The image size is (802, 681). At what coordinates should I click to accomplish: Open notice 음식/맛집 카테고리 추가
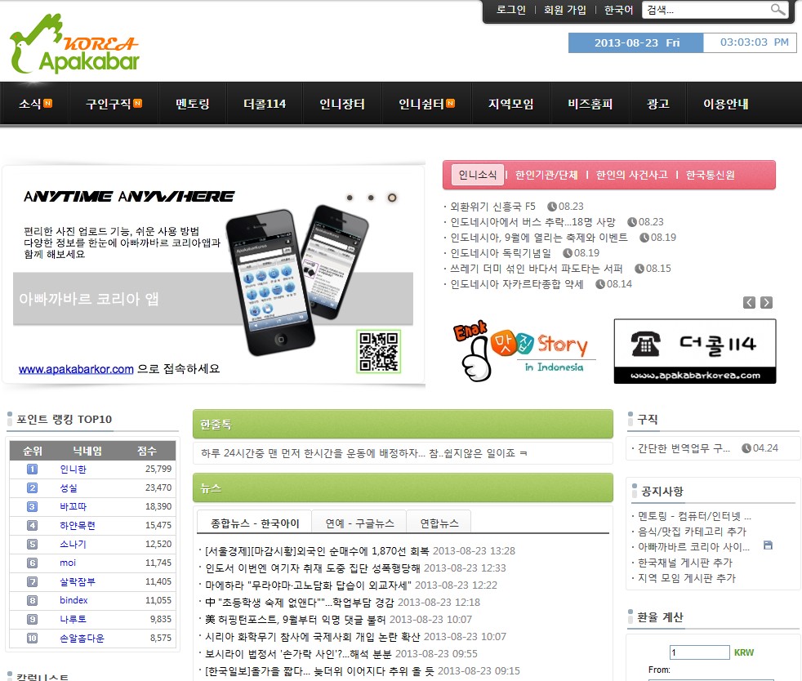click(x=692, y=532)
